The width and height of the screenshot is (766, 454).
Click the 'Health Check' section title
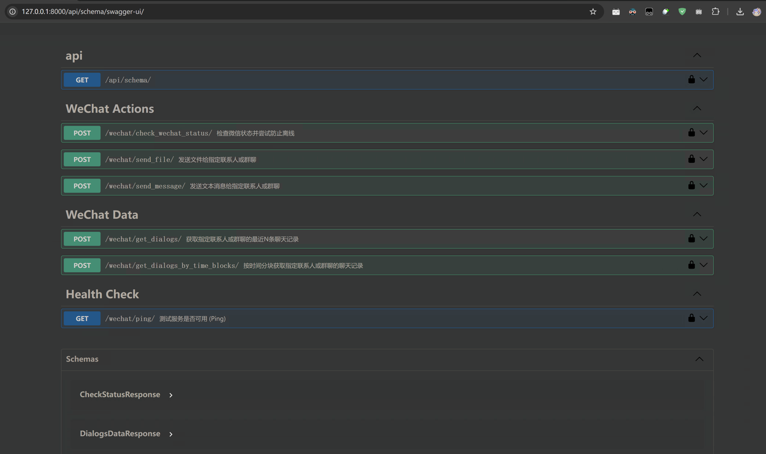click(x=103, y=294)
